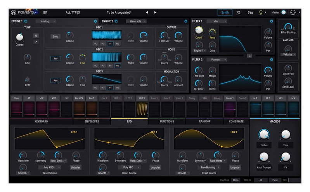The height and width of the screenshot is (192, 310).
Task: Select the Velo modulation source
Action: point(16,98)
